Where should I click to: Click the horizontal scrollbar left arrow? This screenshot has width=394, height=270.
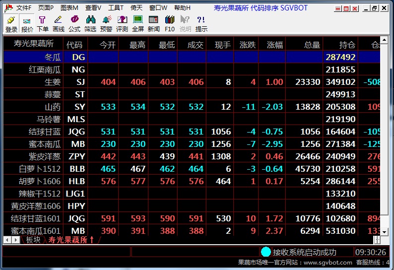pos(6,240)
